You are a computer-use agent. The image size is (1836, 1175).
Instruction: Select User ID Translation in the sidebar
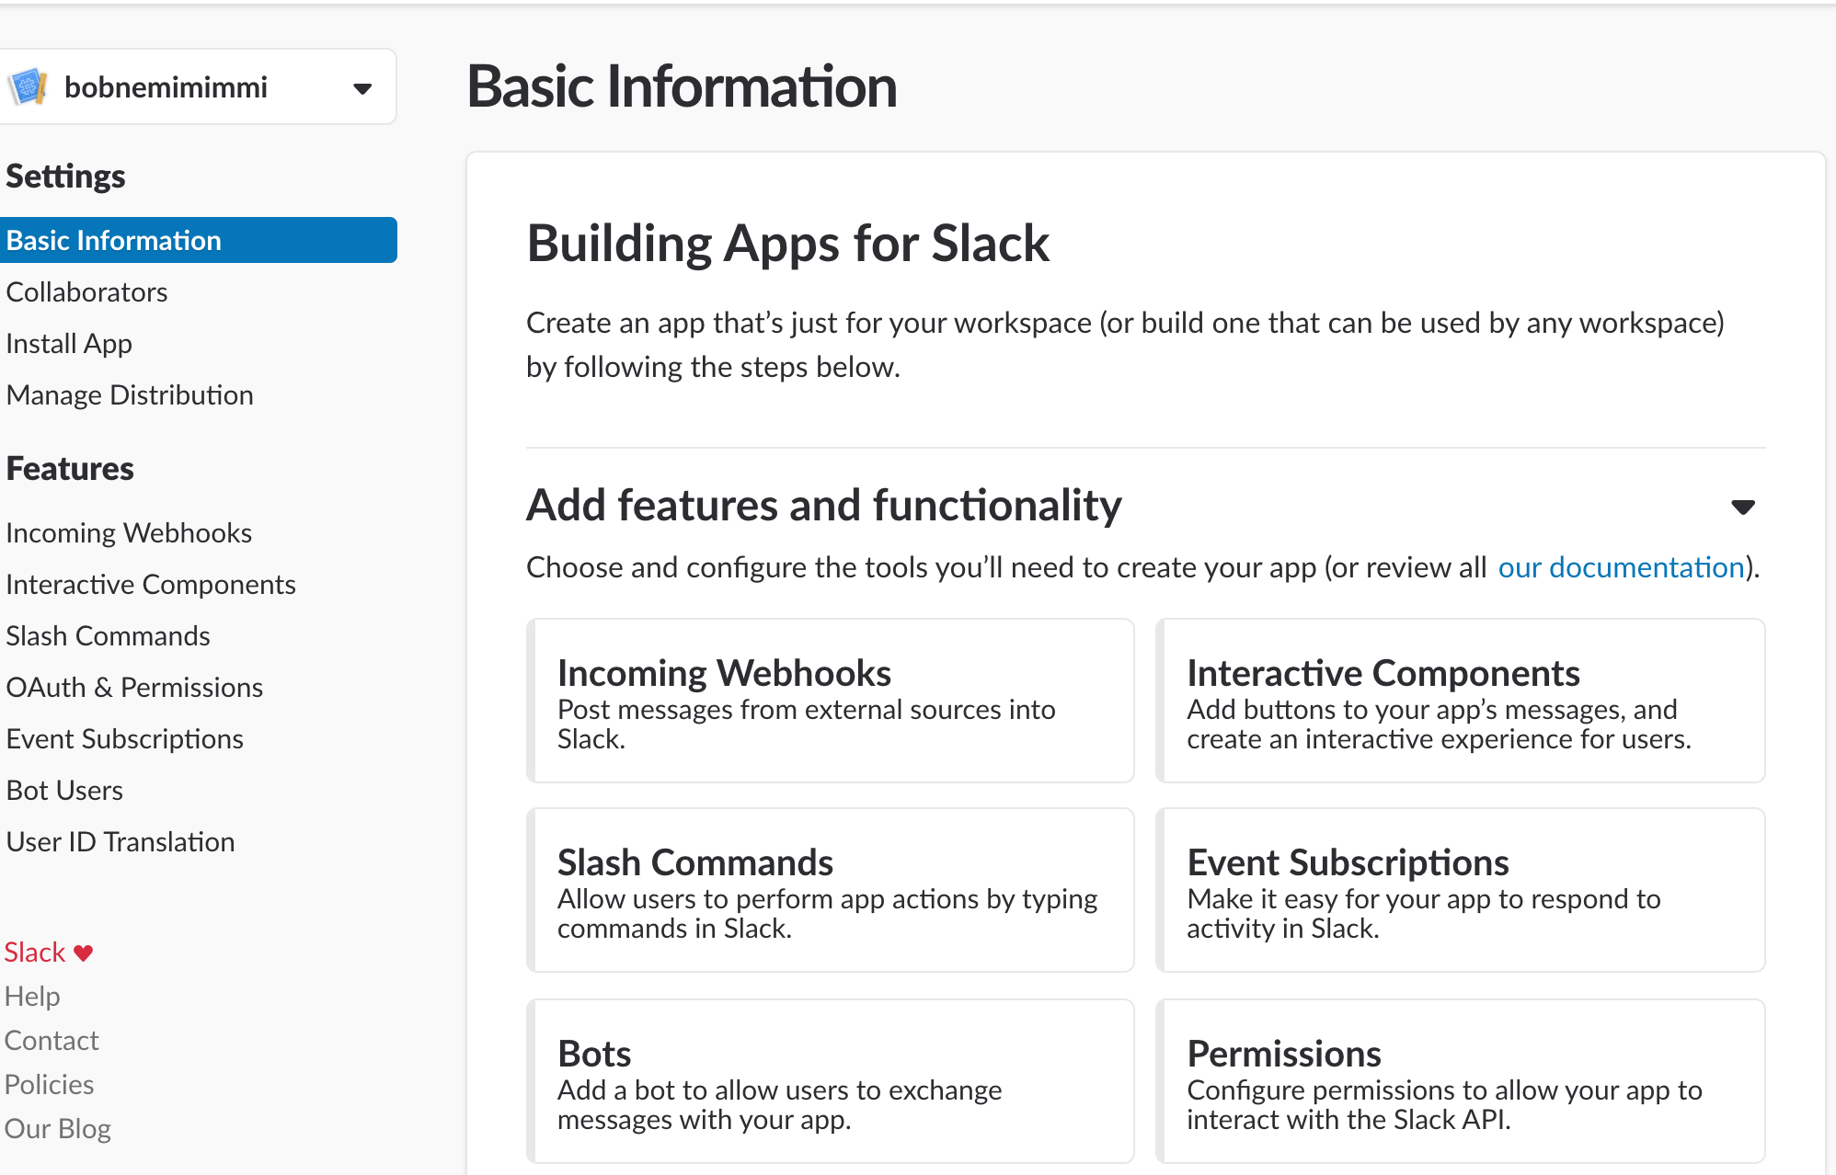(x=120, y=841)
